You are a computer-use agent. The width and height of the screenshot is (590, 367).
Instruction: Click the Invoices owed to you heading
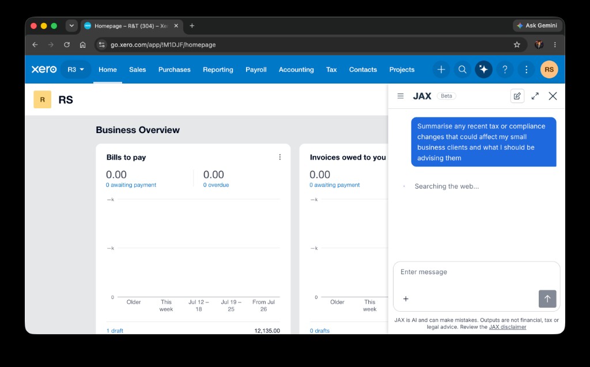click(x=347, y=157)
